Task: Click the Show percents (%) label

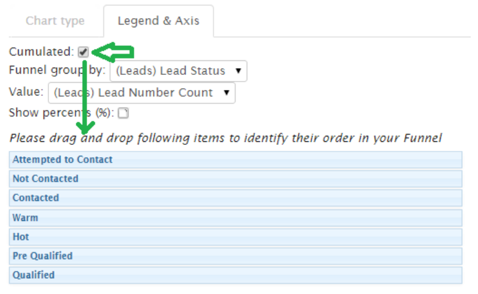Action: click(62, 112)
